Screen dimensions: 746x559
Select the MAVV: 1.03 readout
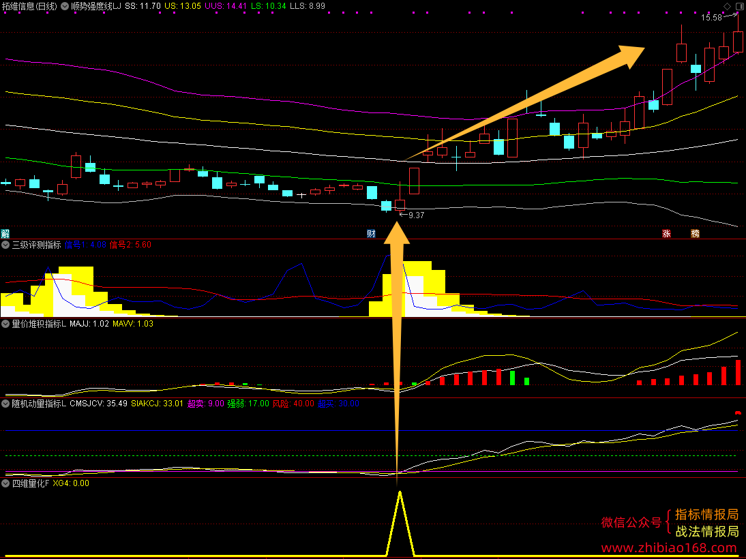pos(133,324)
